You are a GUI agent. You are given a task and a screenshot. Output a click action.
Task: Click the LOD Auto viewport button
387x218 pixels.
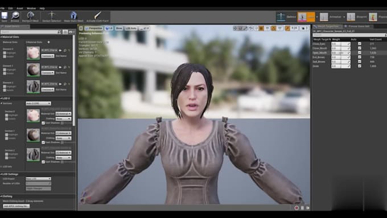tap(131, 28)
